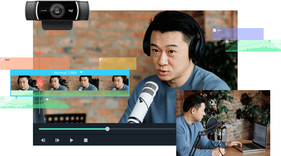Viewport: 281px width, 156px height.
Task: Click the overlay icon on the yellow clip
Action: pos(101,60)
